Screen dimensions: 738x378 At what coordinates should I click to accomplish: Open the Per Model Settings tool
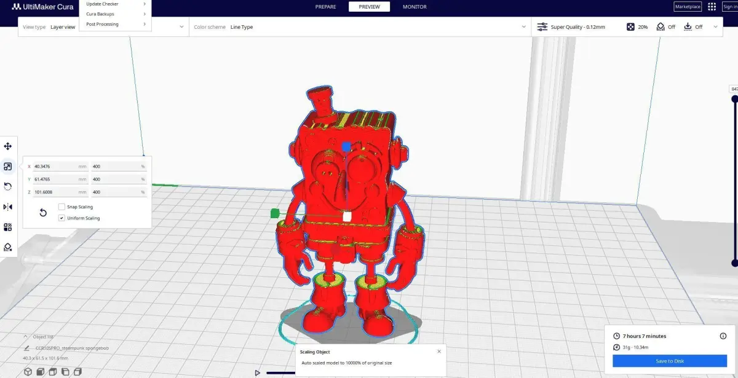tap(8, 227)
